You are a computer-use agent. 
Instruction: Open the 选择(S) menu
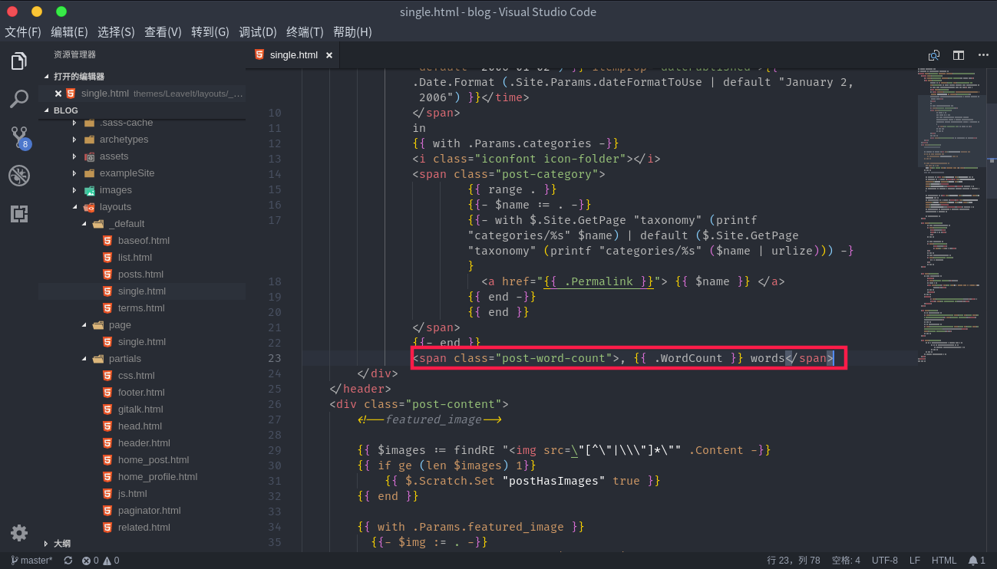point(116,32)
